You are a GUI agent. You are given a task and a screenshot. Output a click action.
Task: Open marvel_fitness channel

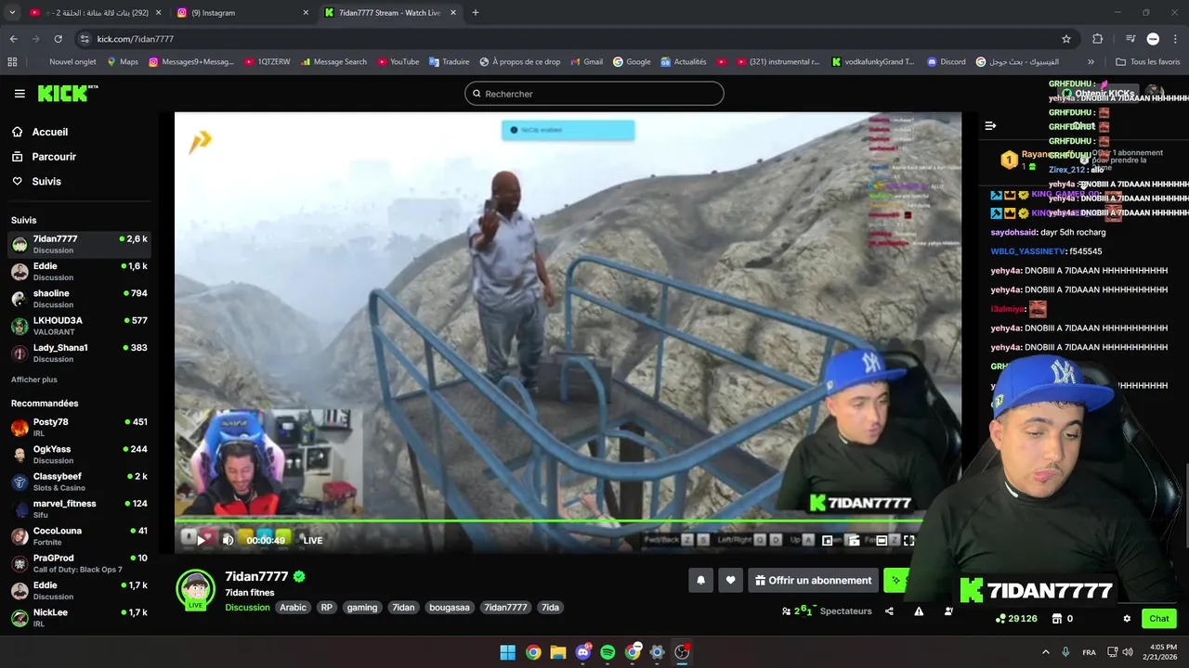click(79, 508)
